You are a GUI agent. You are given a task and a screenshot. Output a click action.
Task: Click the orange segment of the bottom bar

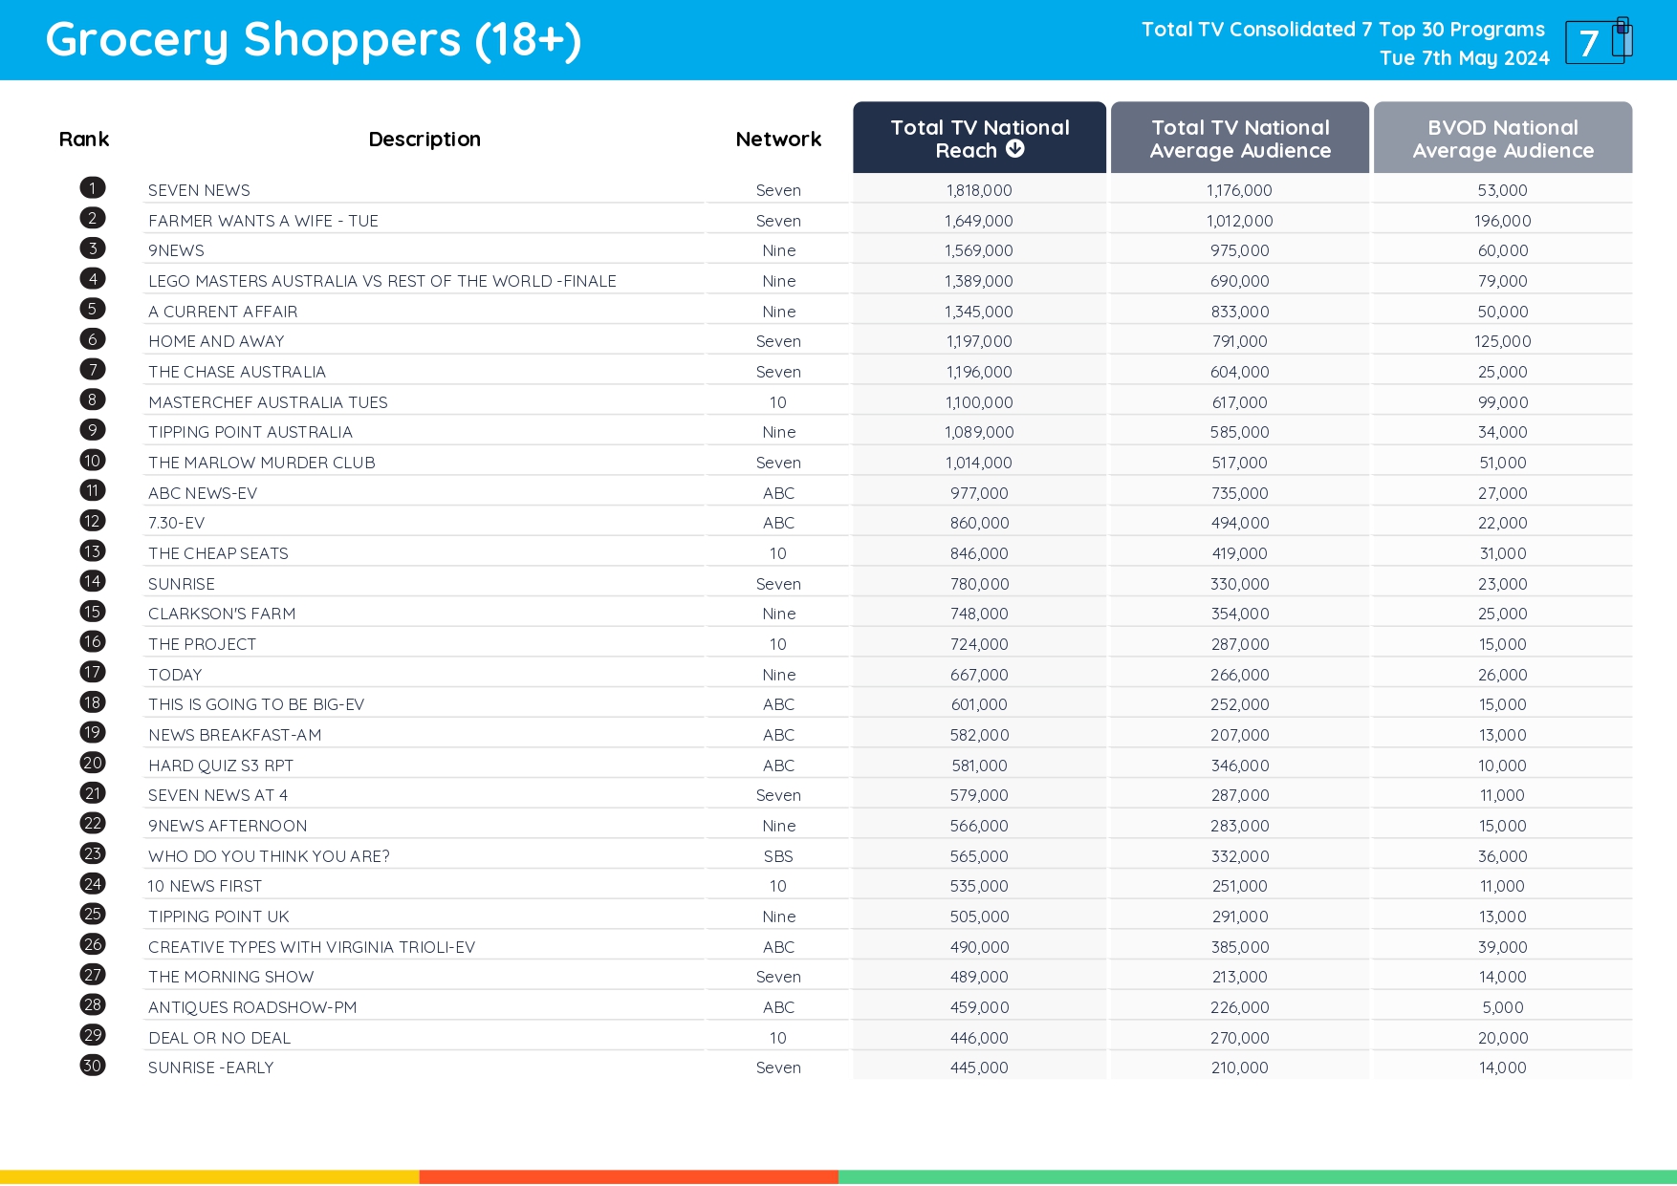[x=628, y=1177]
